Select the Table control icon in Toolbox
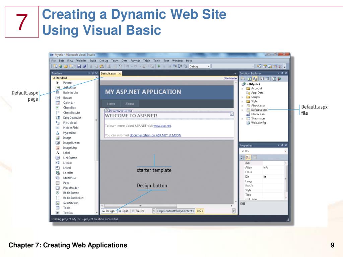The image size is (343, 257). pyautogui.click(x=58, y=208)
